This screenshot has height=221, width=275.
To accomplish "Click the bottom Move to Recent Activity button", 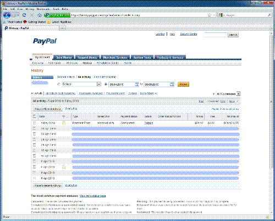I will (48, 185).
